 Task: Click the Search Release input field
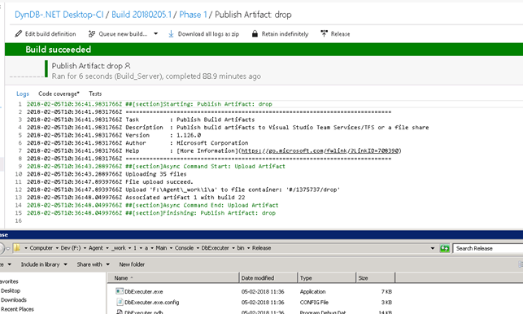click(x=488, y=248)
